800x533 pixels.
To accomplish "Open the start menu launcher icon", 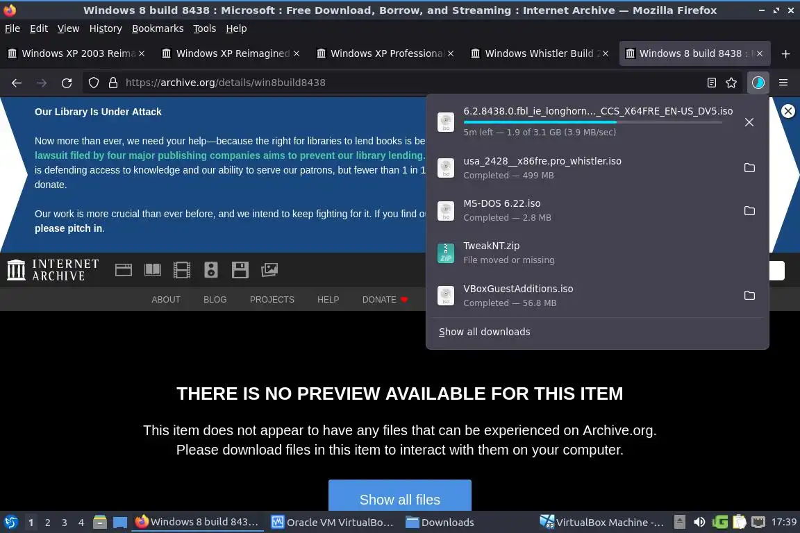I will [10, 523].
